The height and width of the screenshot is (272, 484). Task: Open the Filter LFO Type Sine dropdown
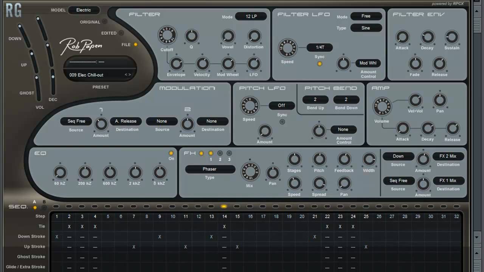366,28
